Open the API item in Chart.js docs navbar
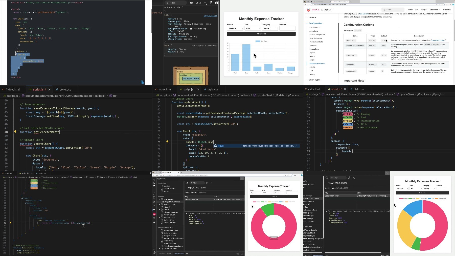455x256 pixels. point(417,10)
